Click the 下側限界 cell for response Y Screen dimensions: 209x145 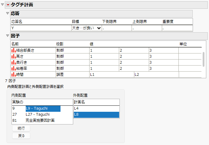117,28
